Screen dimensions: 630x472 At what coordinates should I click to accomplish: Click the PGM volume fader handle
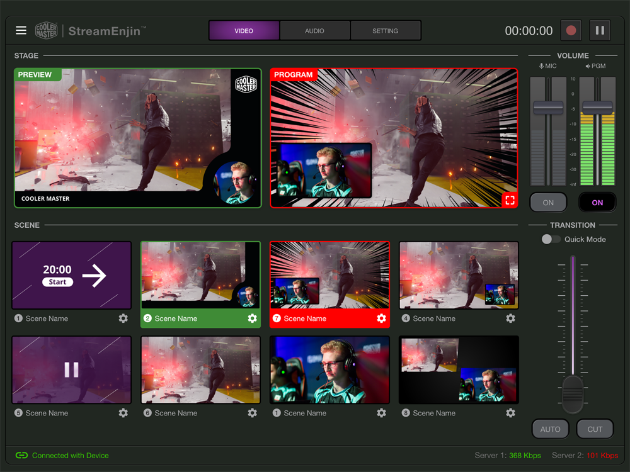[x=597, y=108]
